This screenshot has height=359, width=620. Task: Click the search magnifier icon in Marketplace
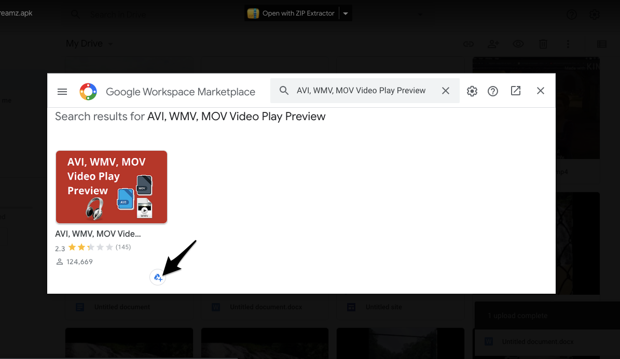[x=284, y=91]
